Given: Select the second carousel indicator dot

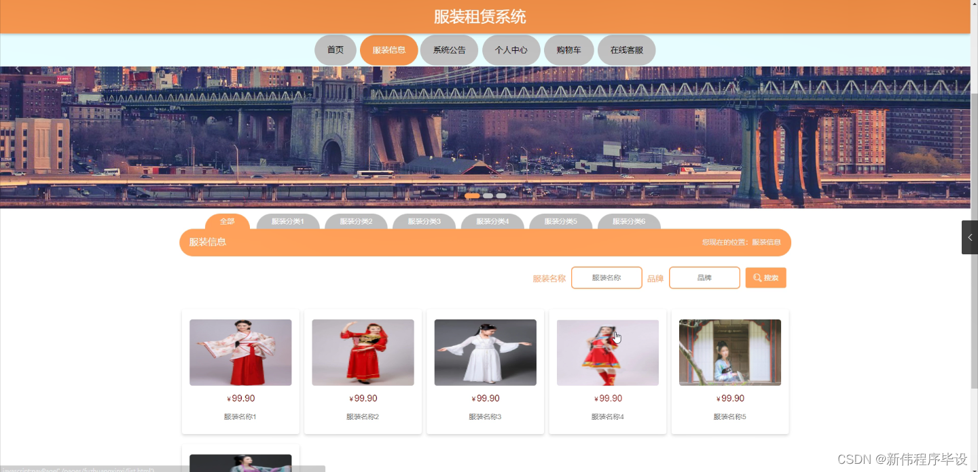Looking at the screenshot, I should pyautogui.click(x=488, y=196).
